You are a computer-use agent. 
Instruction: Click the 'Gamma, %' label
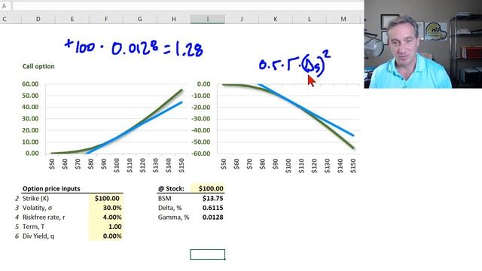click(x=173, y=218)
